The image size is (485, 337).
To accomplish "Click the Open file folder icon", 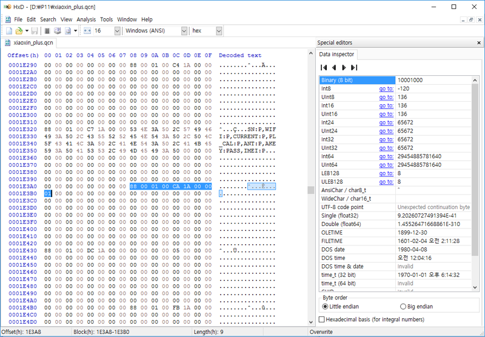I will point(19,30).
